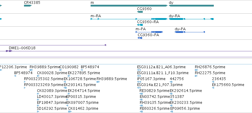Select the m-RA transcript feature
The width and height of the screenshot is (252, 113).
pos(129,19)
